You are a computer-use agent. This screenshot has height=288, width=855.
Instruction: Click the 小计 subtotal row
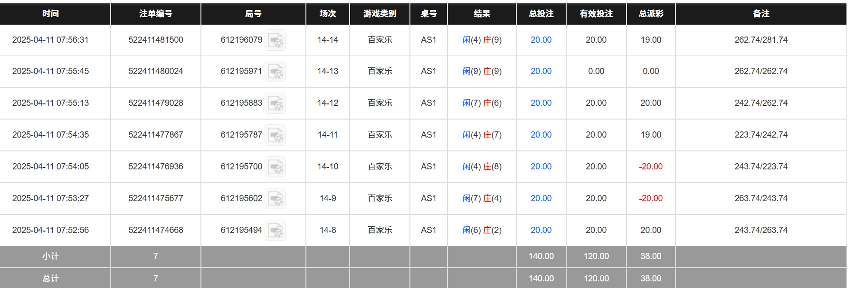click(x=51, y=256)
